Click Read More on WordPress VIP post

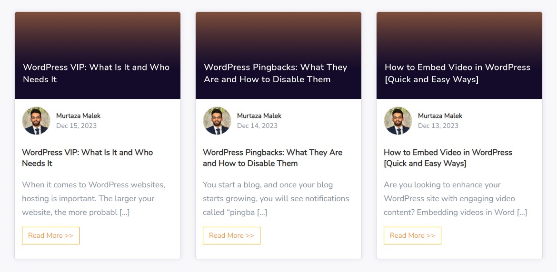(x=50, y=235)
